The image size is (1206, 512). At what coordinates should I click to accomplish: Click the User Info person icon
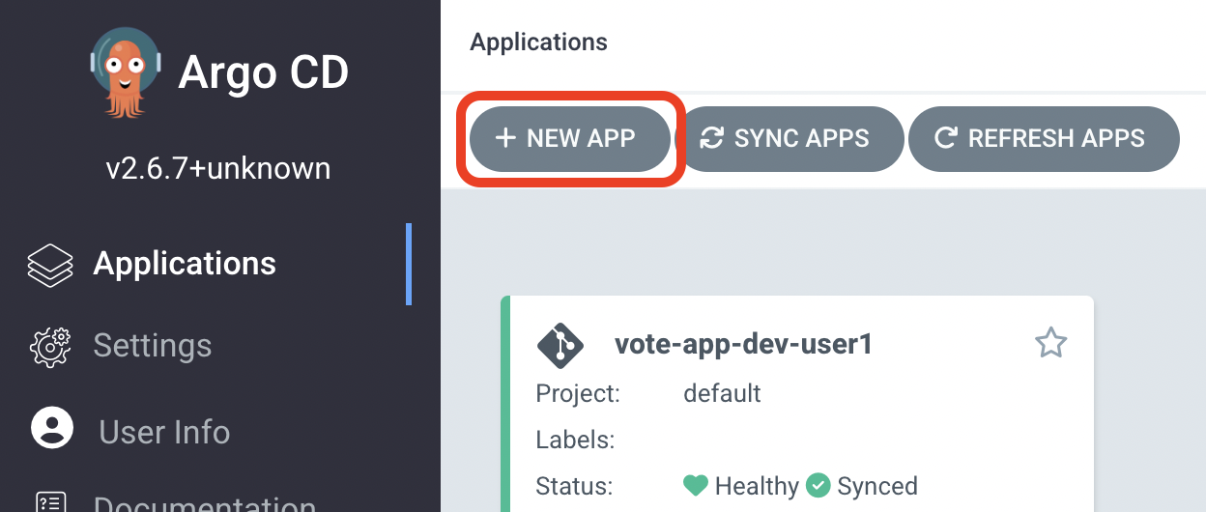52,428
